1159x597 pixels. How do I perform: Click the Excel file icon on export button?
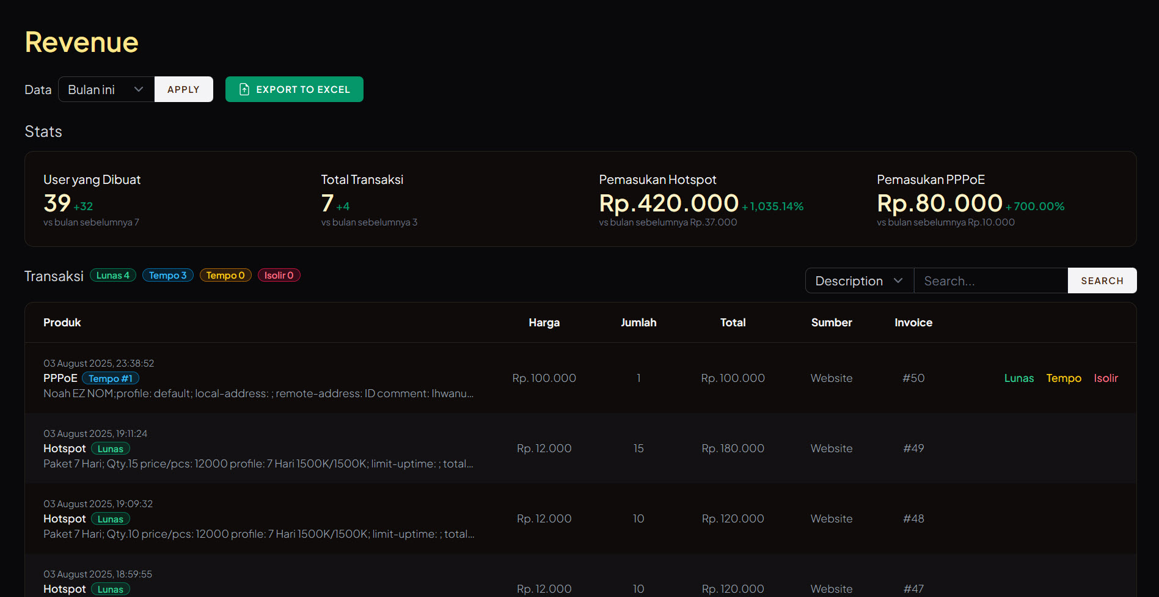tap(244, 89)
